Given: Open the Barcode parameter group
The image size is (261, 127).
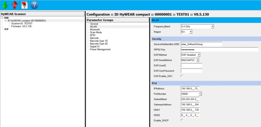Looking at the screenshot, I should [x=94, y=38].
